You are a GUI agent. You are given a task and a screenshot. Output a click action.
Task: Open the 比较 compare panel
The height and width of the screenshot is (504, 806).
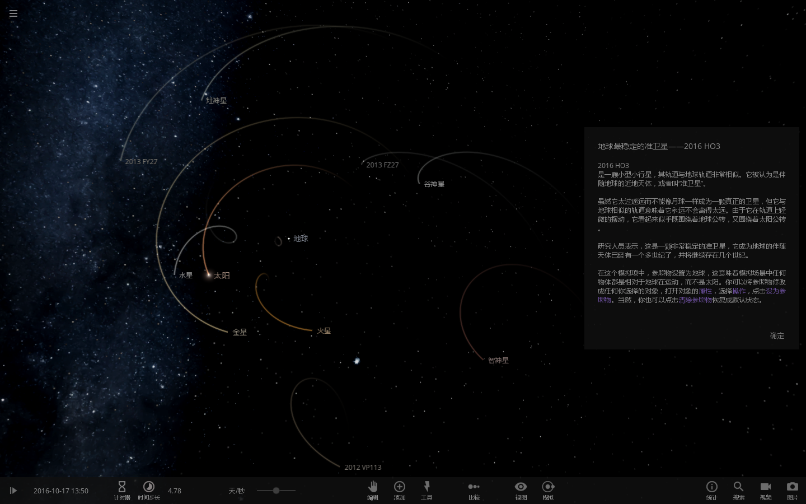pyautogui.click(x=474, y=490)
